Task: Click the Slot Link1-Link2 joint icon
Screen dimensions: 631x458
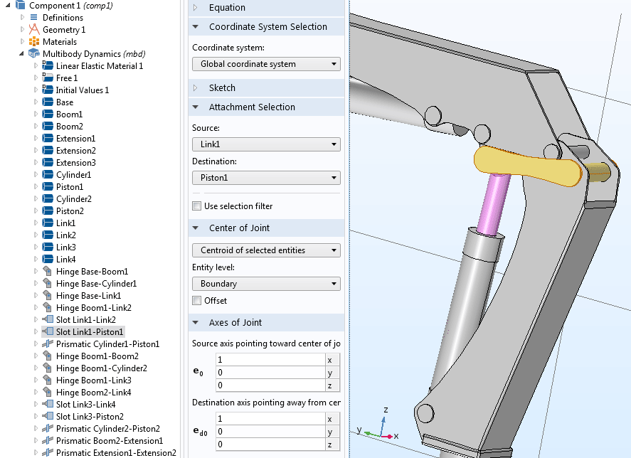Action: pos(48,320)
